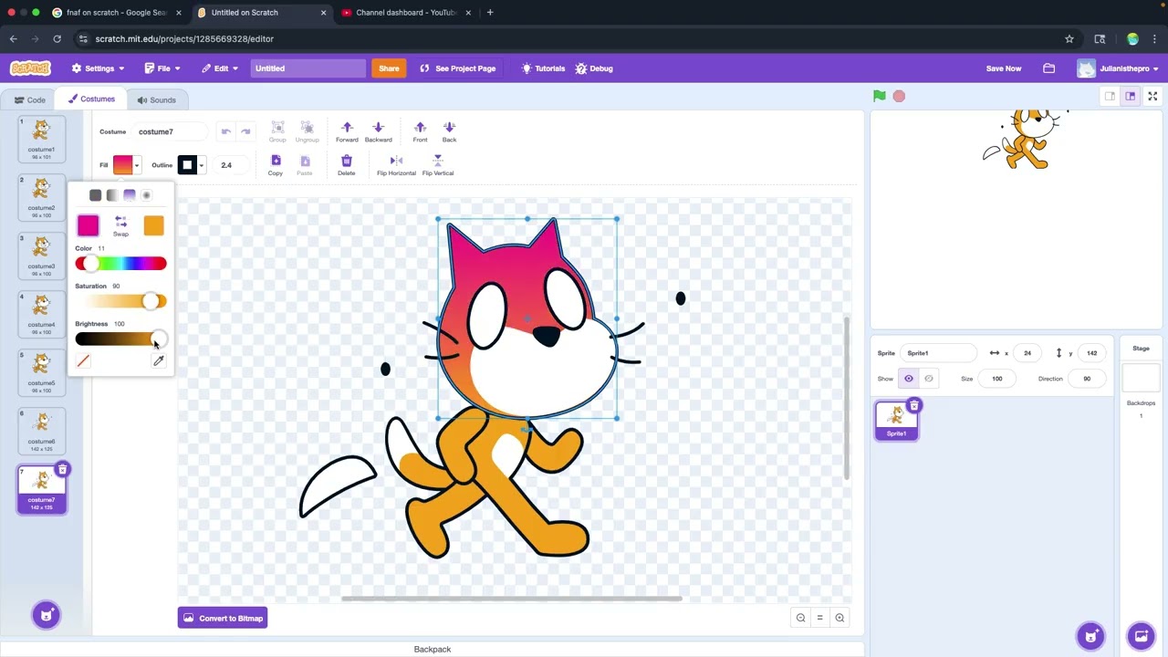Click the costume name input field
1168x657 pixels.
coord(172,131)
